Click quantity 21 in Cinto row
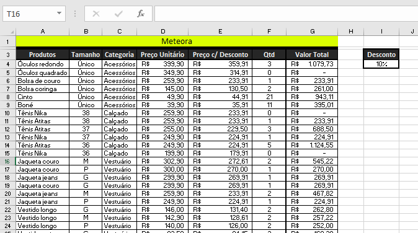418x233 pixels. [269, 97]
